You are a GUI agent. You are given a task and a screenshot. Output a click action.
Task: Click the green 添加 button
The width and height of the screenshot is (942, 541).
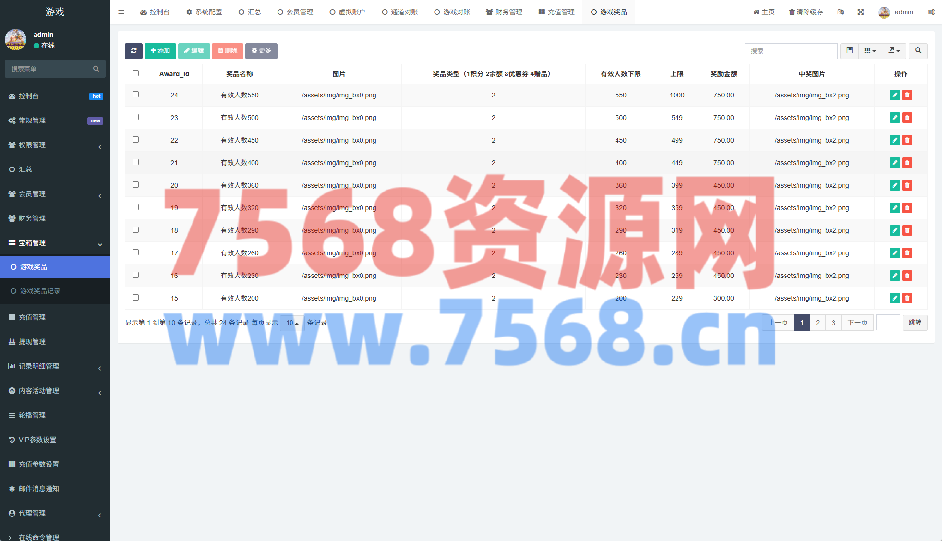[160, 51]
